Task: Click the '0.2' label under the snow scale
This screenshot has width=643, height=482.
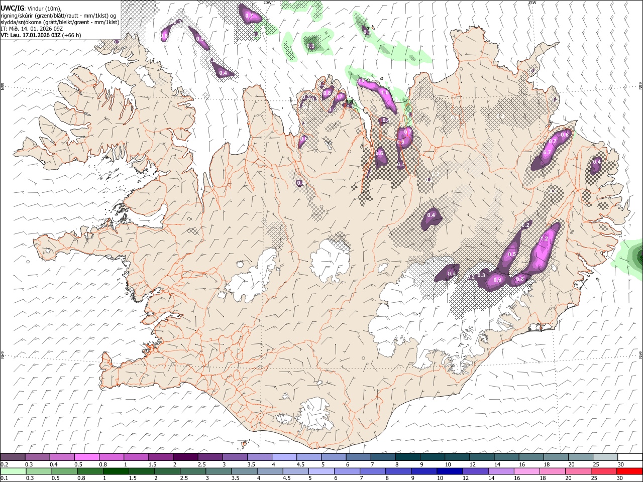Action: click(x=4, y=464)
